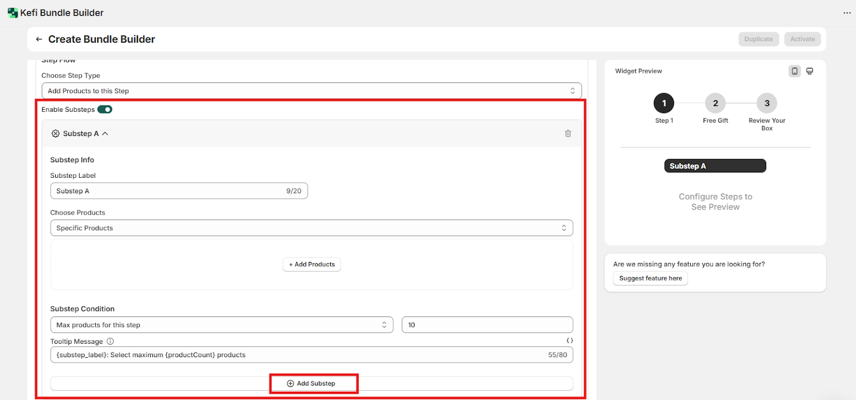The height and width of the screenshot is (400, 856).
Task: Collapse the Substep A section chevron
Action: coord(105,133)
